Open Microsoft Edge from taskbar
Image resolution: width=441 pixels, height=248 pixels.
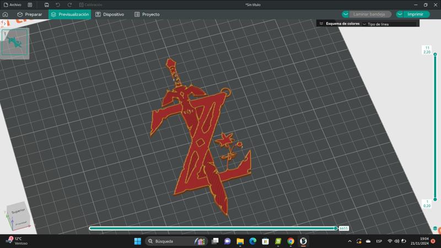(252, 241)
